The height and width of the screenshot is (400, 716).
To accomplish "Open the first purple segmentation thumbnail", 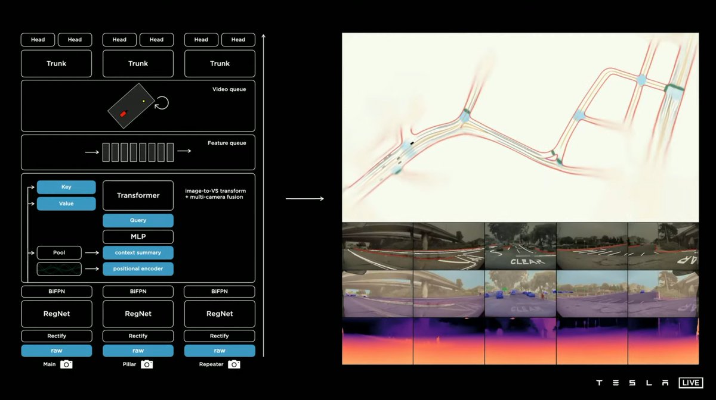I will pyautogui.click(x=378, y=293).
